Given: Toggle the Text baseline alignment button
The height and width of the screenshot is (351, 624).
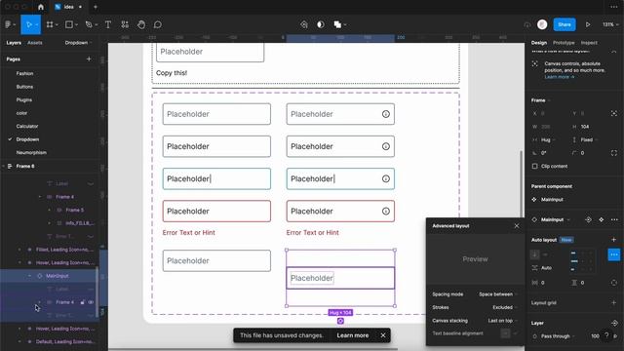Looking at the screenshot, I should 505,333.
